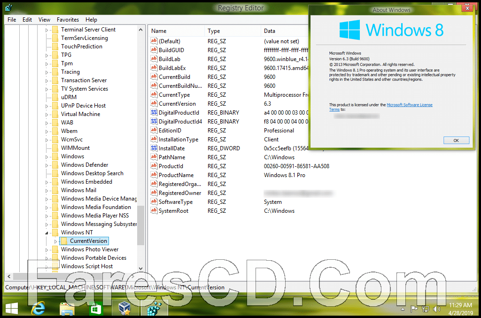
Task: Click the InstallDate DWORD value icon
Action: tap(154, 148)
